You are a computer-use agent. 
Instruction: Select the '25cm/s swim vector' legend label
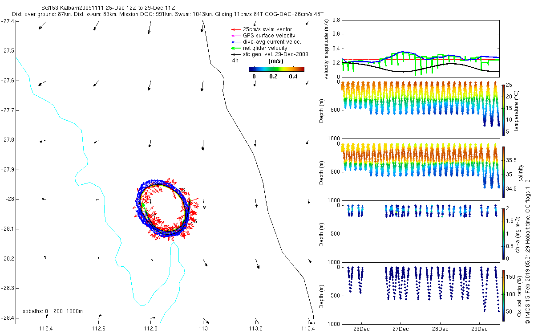[267, 29]
